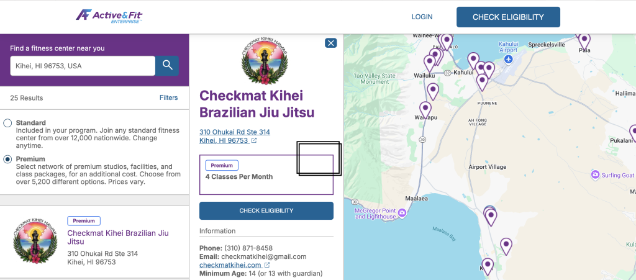This screenshot has width=636, height=280.
Task: Click Kahului airport icon on map
Action: point(509,59)
